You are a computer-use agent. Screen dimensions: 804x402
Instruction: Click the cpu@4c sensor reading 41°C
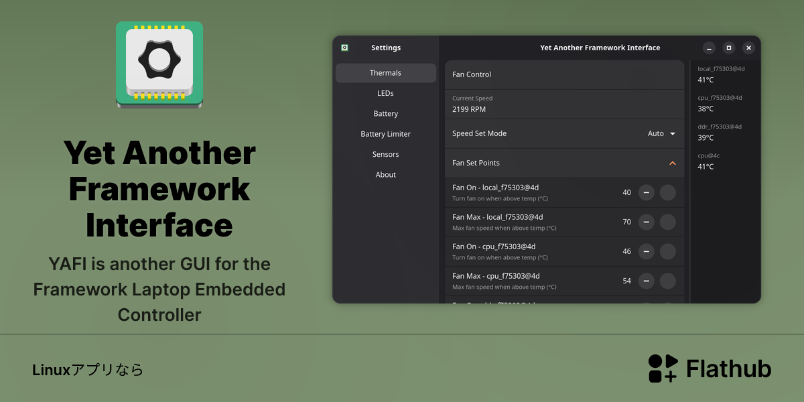point(706,167)
